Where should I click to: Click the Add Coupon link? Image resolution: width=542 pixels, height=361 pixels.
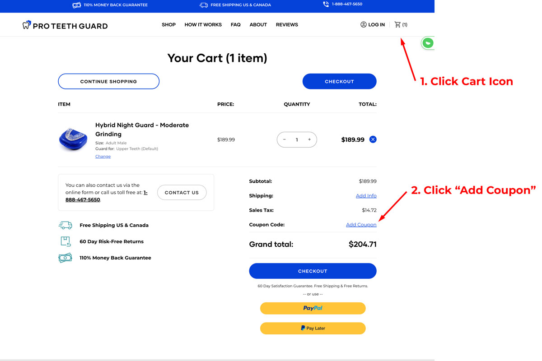(361, 225)
